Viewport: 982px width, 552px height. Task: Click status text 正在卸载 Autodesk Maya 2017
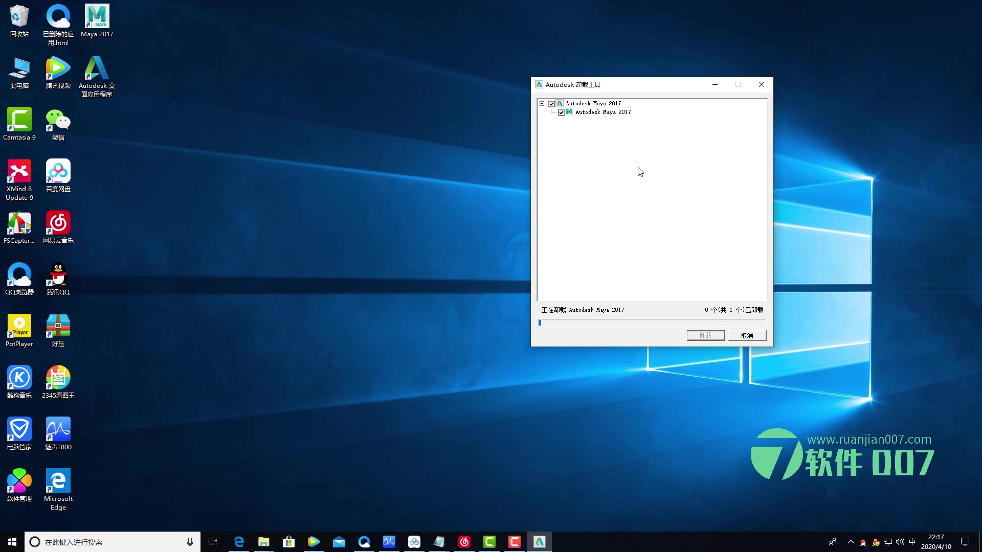pyautogui.click(x=583, y=310)
